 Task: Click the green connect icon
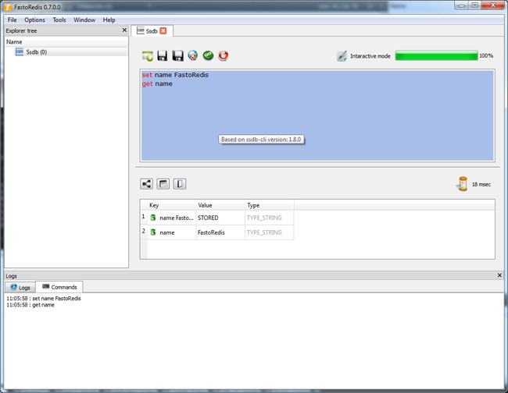tap(208, 55)
